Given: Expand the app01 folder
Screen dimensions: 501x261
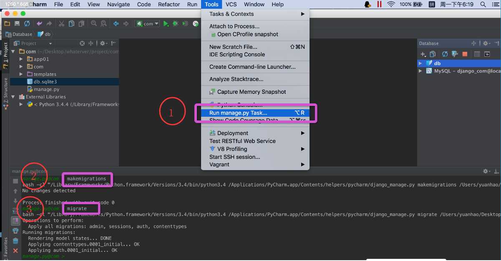Looking at the screenshot, I should click(21, 59).
